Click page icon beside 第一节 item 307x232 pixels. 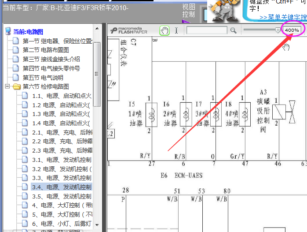click(16, 41)
